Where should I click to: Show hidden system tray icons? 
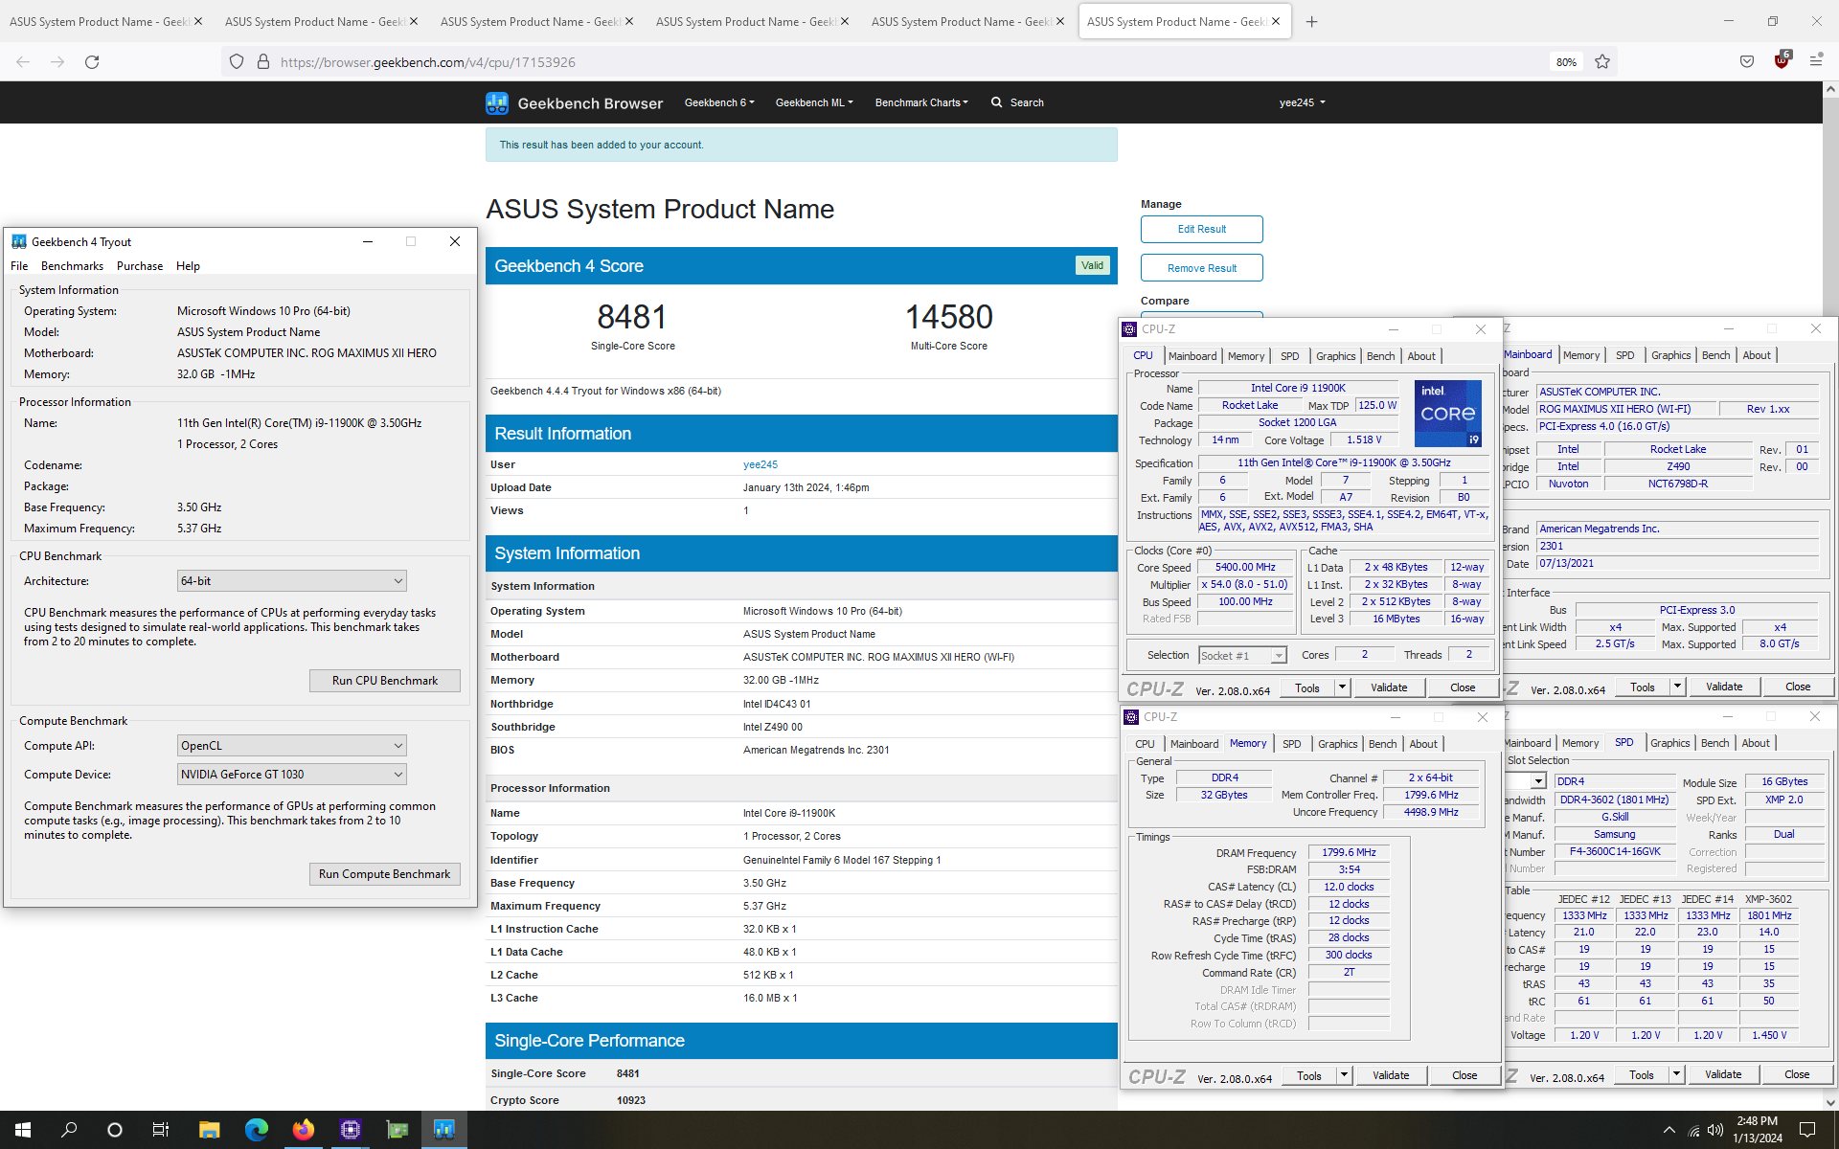click(x=1669, y=1130)
